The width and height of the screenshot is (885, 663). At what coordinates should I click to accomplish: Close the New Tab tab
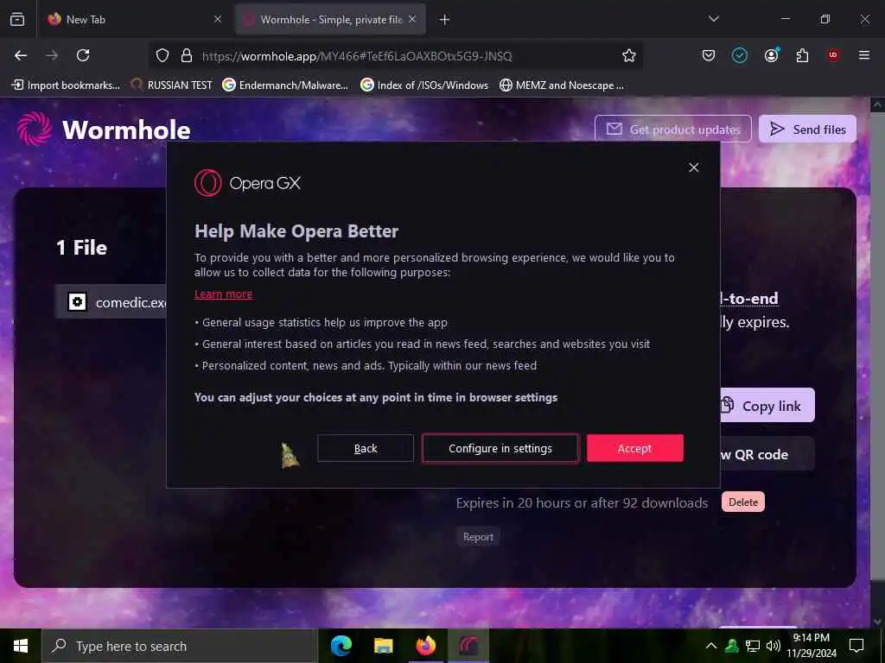coord(218,19)
